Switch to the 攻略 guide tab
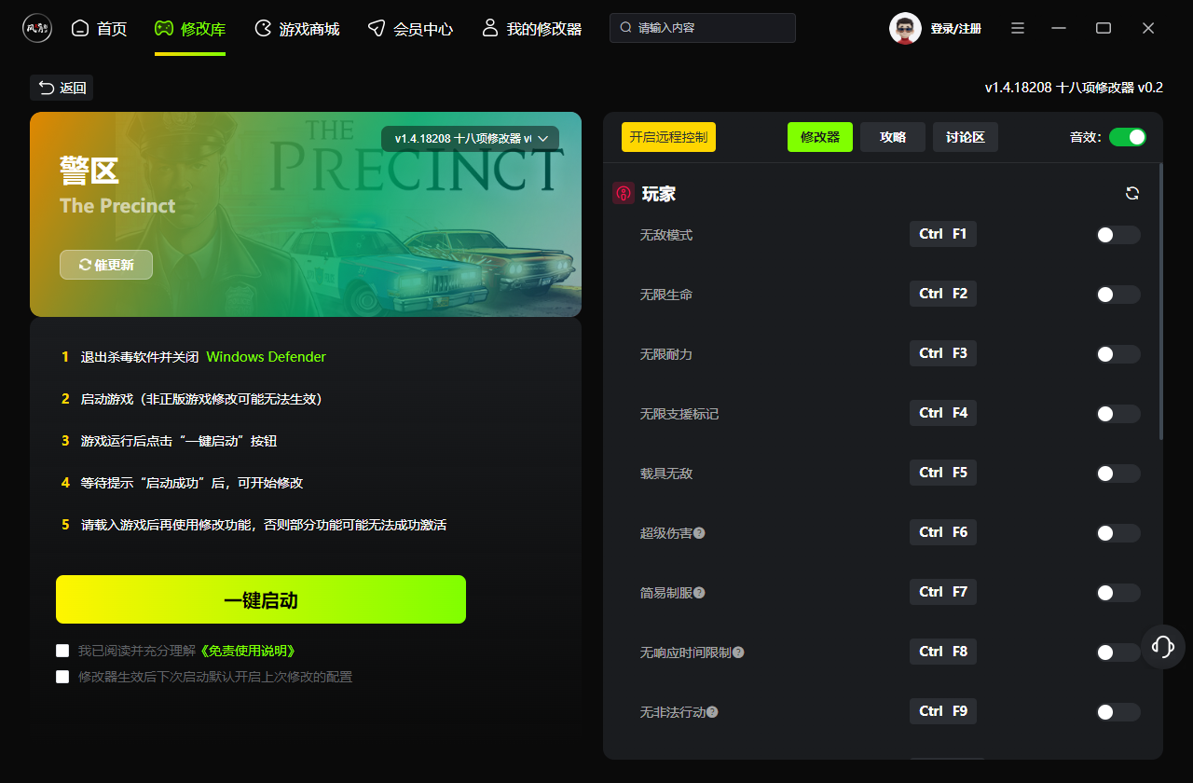The height and width of the screenshot is (783, 1193). click(893, 137)
